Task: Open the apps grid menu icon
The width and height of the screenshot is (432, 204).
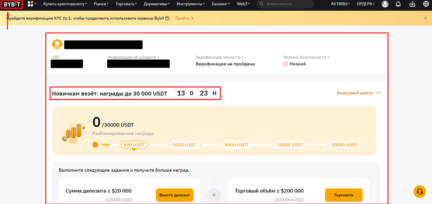Action: coord(30,4)
